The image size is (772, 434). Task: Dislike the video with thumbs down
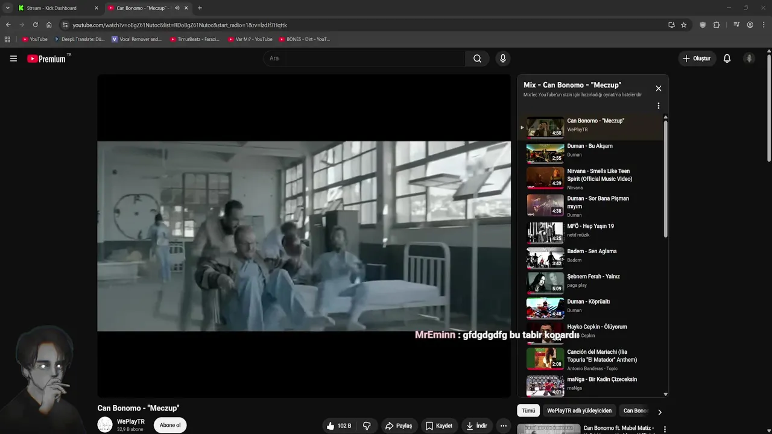pyautogui.click(x=367, y=426)
